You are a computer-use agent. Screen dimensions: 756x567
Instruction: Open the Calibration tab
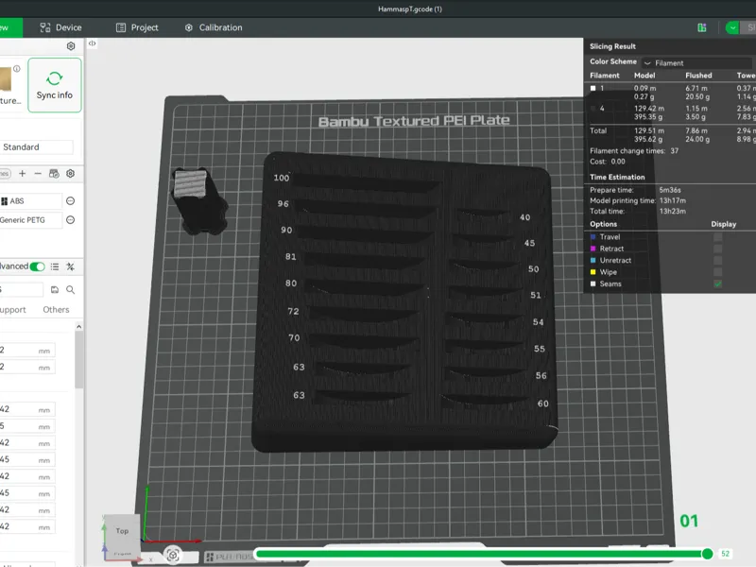[214, 27]
